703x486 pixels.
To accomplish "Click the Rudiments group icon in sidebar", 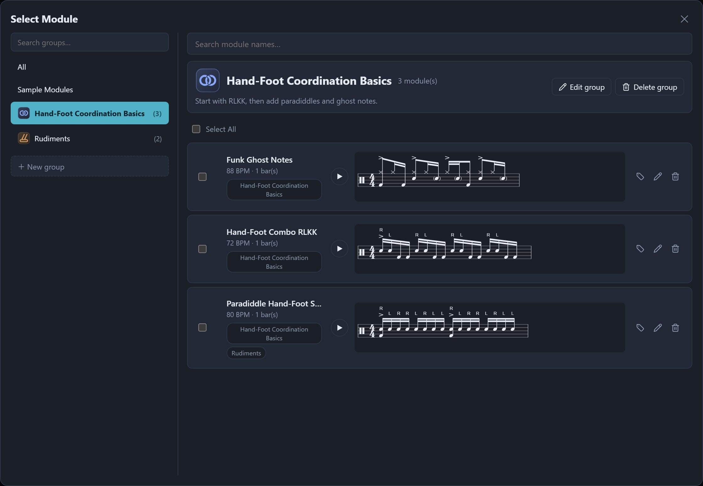I will [x=24, y=138].
